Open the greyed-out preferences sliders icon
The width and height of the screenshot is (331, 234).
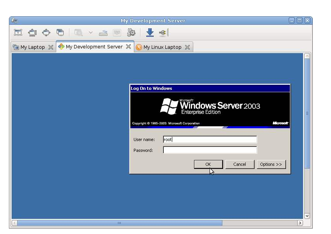pos(117,33)
